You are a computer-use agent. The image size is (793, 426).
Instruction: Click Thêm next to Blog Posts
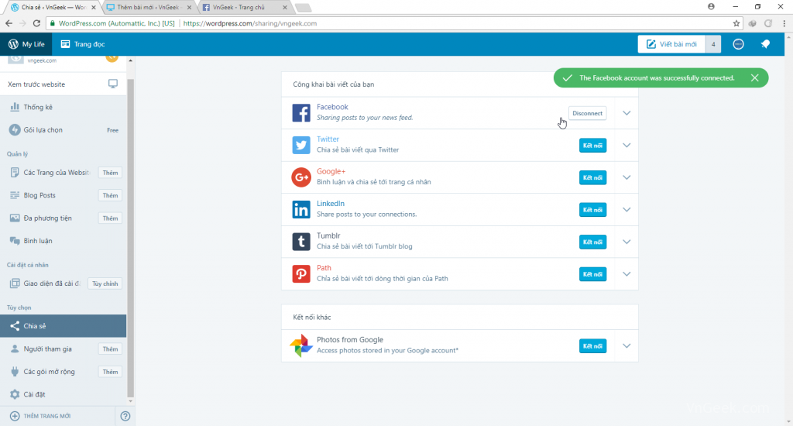pyautogui.click(x=110, y=195)
